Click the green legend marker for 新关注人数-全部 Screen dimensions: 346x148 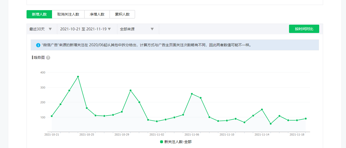(162, 142)
